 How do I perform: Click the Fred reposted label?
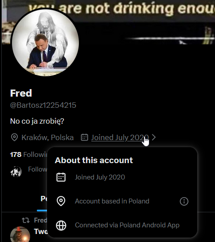click(40, 220)
